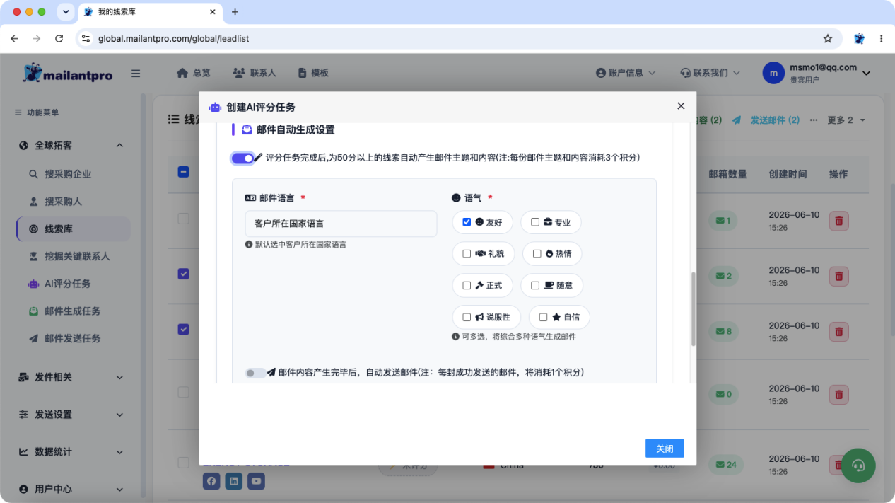The width and height of the screenshot is (895, 503).
Task: Reload the page with browser refresh
Action: point(59,39)
